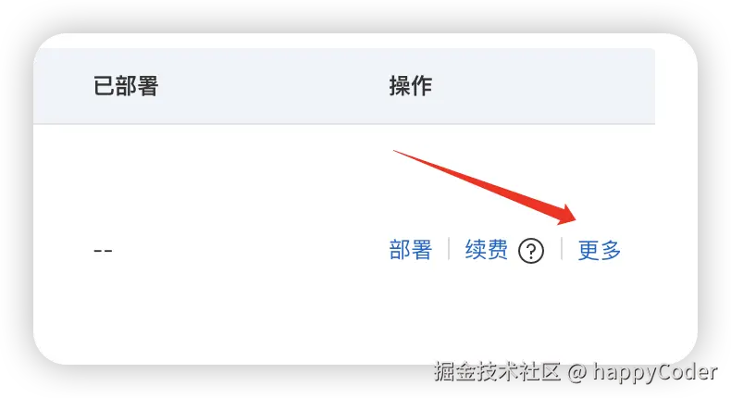Show the renewal help tooltip next to 续费
This screenshot has height=398, width=731.
pyautogui.click(x=531, y=251)
